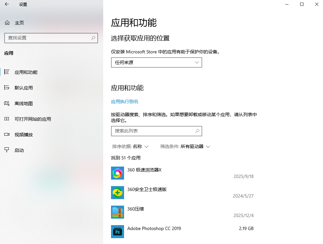
Task: Open the 应用执行别名 link
Action: click(x=124, y=102)
